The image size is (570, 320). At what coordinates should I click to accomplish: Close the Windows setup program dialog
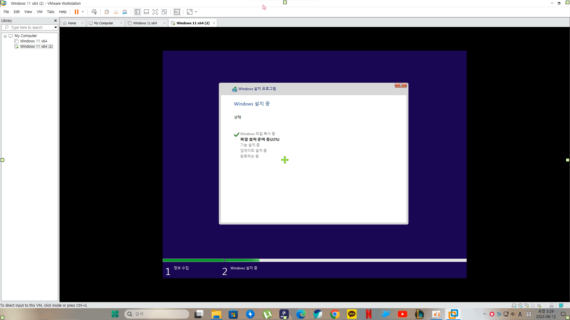(401, 85)
